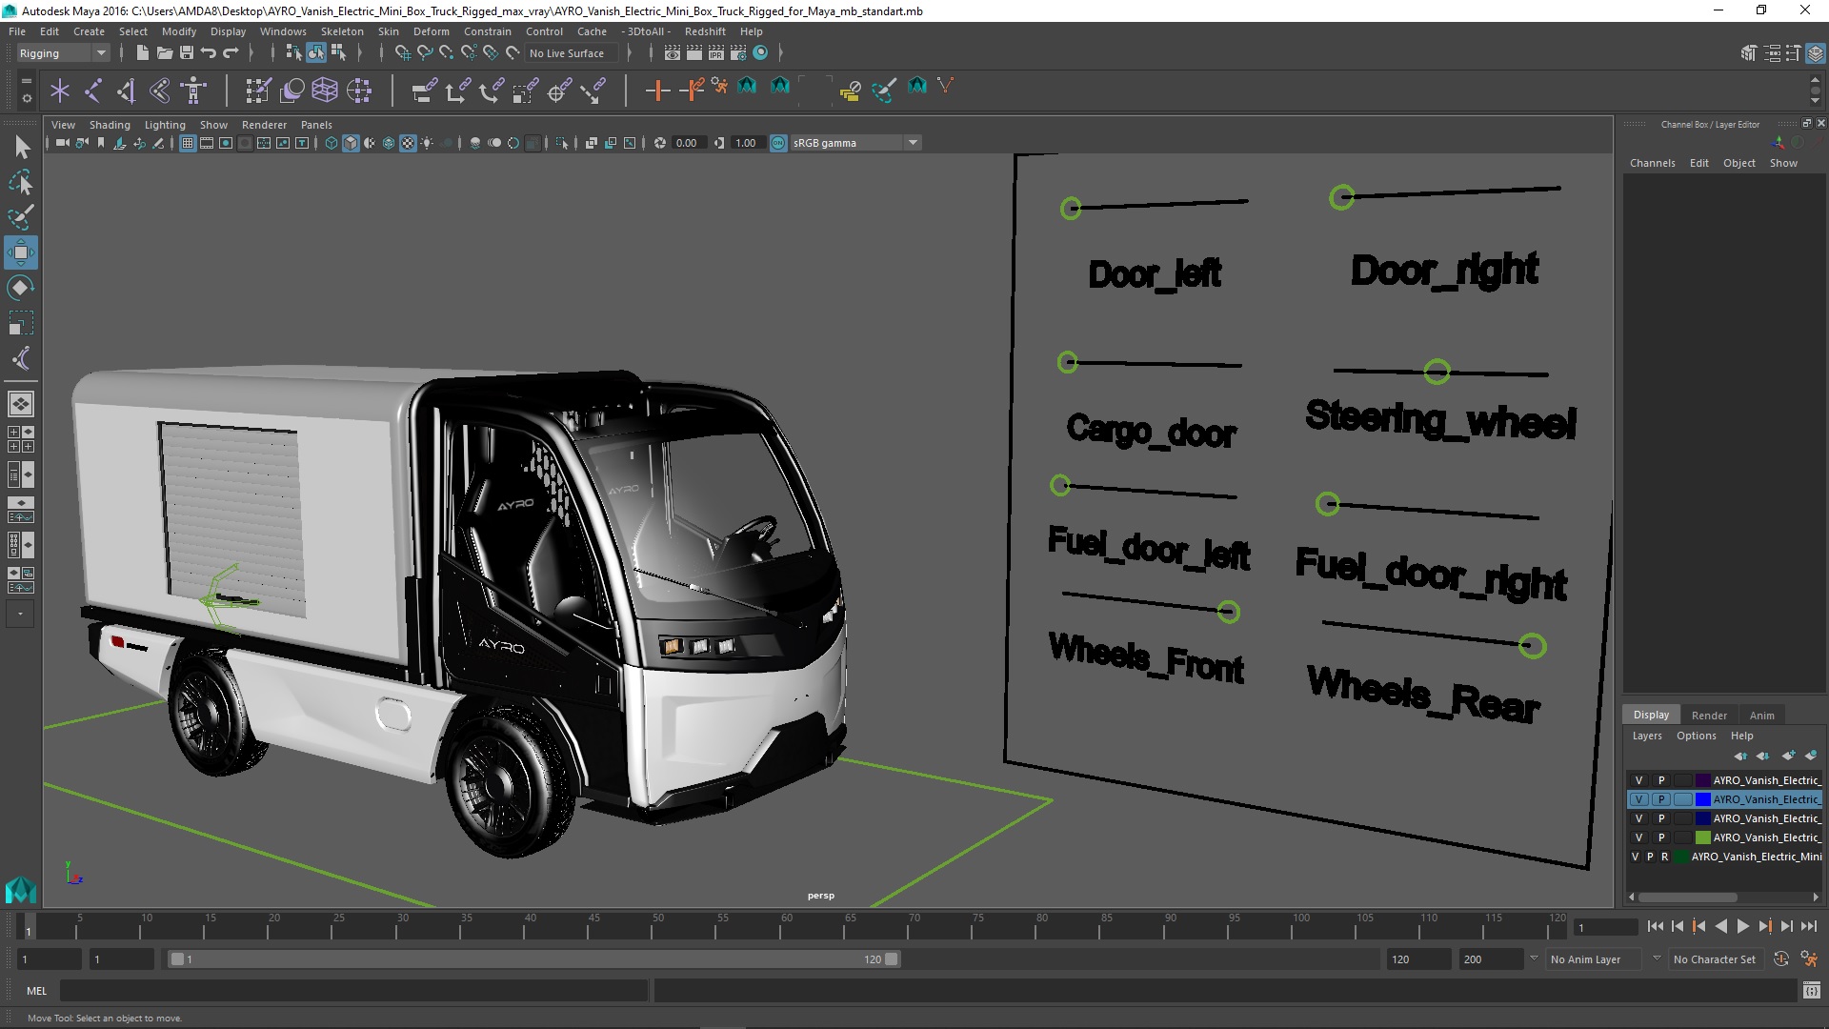
Task: Click blue color swatch of selected layer
Action: (x=1703, y=799)
